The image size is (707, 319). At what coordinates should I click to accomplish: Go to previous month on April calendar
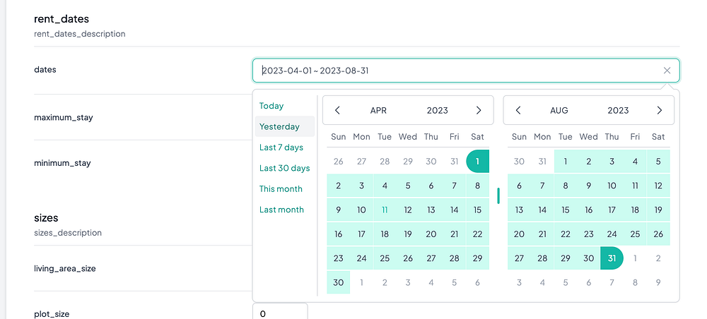click(338, 110)
